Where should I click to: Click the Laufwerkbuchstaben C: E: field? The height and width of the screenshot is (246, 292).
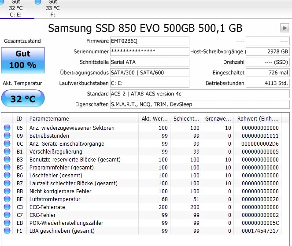[150, 83]
